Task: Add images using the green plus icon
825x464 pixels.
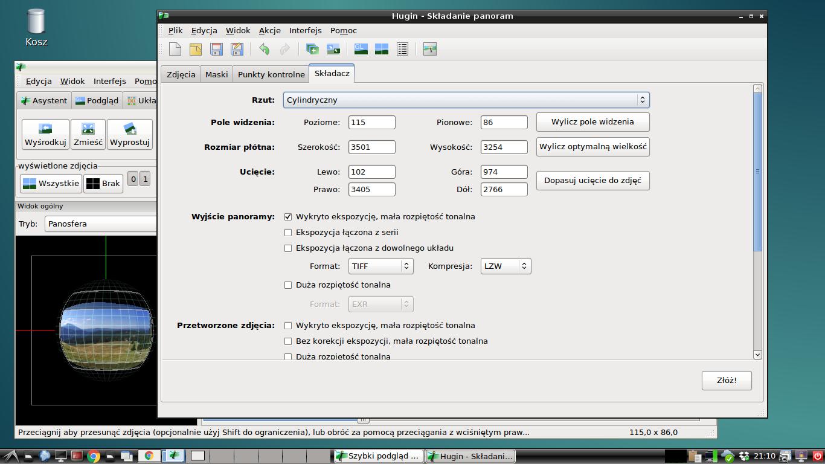Action: [x=312, y=50]
